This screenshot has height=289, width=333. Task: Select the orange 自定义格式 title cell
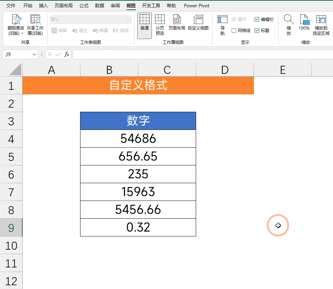pyautogui.click(x=138, y=85)
